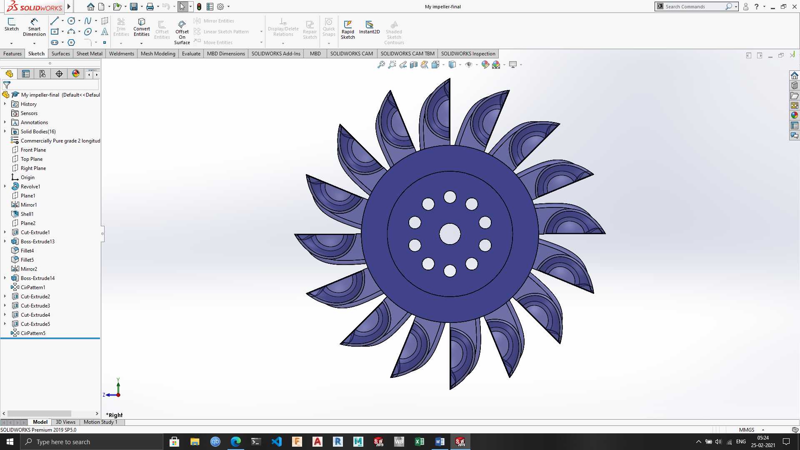Open Line tool dropdown arrow

(62, 21)
